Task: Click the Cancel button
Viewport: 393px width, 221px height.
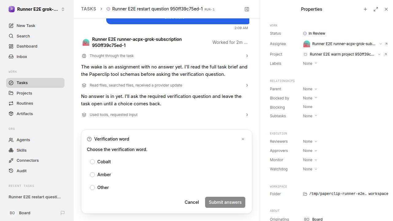Action: click(192, 202)
